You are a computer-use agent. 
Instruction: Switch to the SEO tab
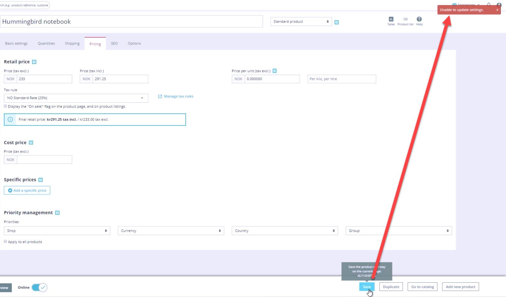(114, 44)
